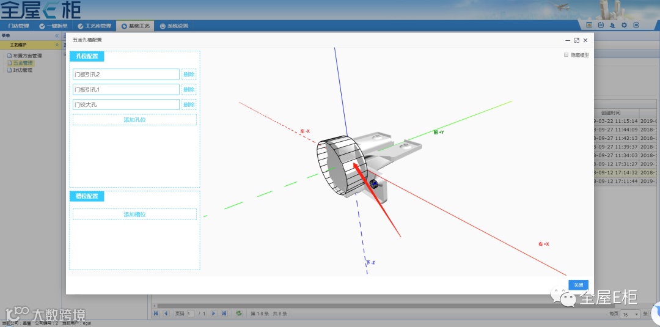
Task: Click the 创建时间 column header
Action: [x=610, y=113]
